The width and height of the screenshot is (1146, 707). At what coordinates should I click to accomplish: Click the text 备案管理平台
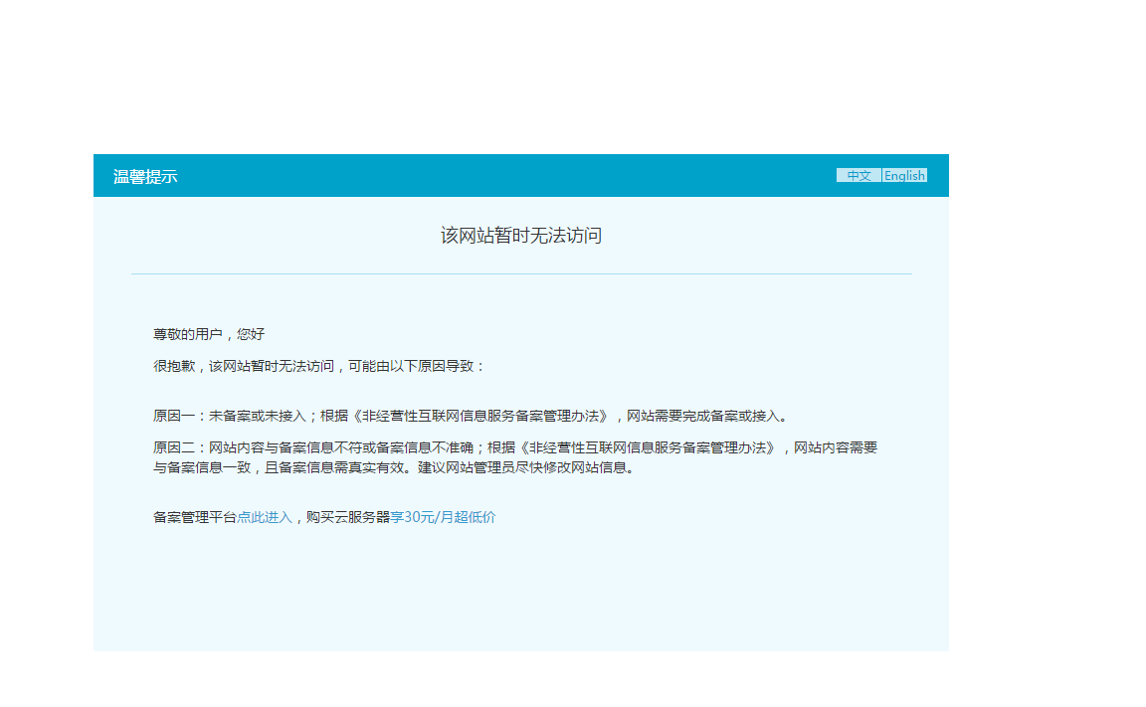[194, 517]
